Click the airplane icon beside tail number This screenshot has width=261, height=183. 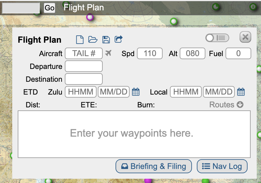108,53
